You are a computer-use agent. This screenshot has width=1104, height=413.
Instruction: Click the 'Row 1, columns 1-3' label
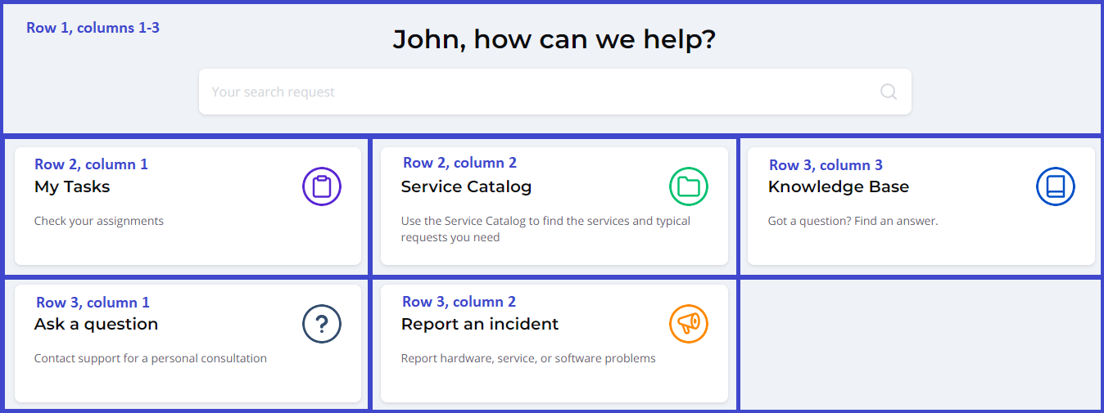pyautogui.click(x=93, y=28)
